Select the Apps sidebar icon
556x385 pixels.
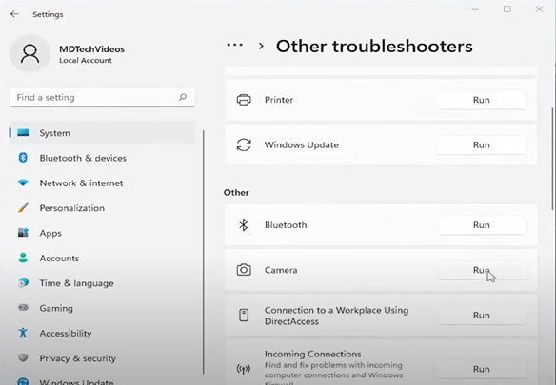pyautogui.click(x=23, y=233)
